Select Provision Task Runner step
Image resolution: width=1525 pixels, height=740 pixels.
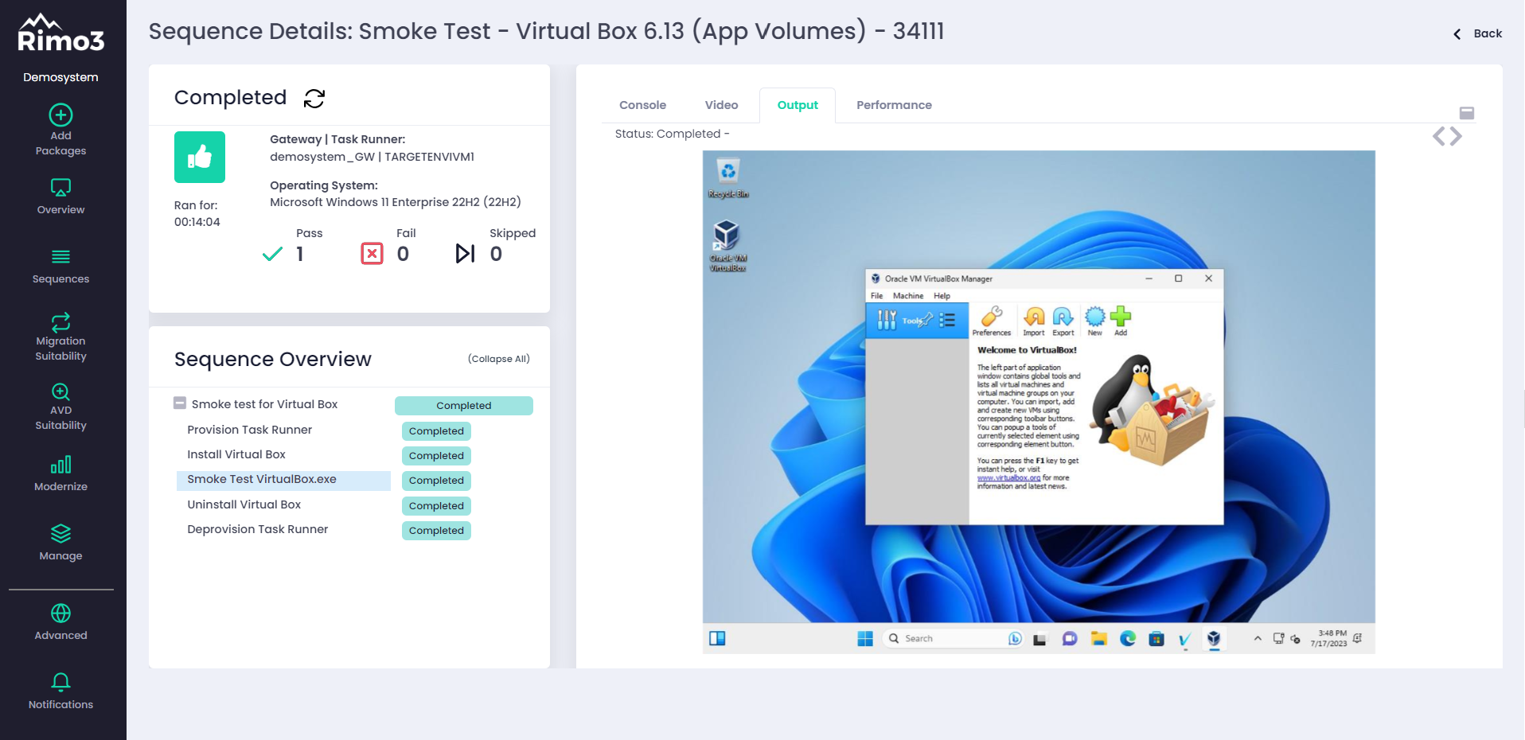(x=249, y=430)
